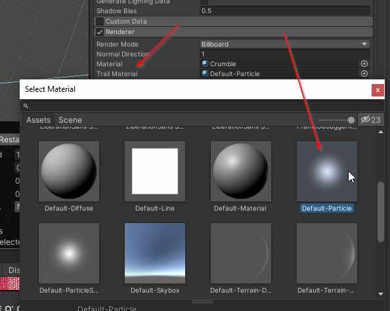Screen dimensions: 390x311
Task: Click scroll up arrow in material list
Action: coord(381,132)
